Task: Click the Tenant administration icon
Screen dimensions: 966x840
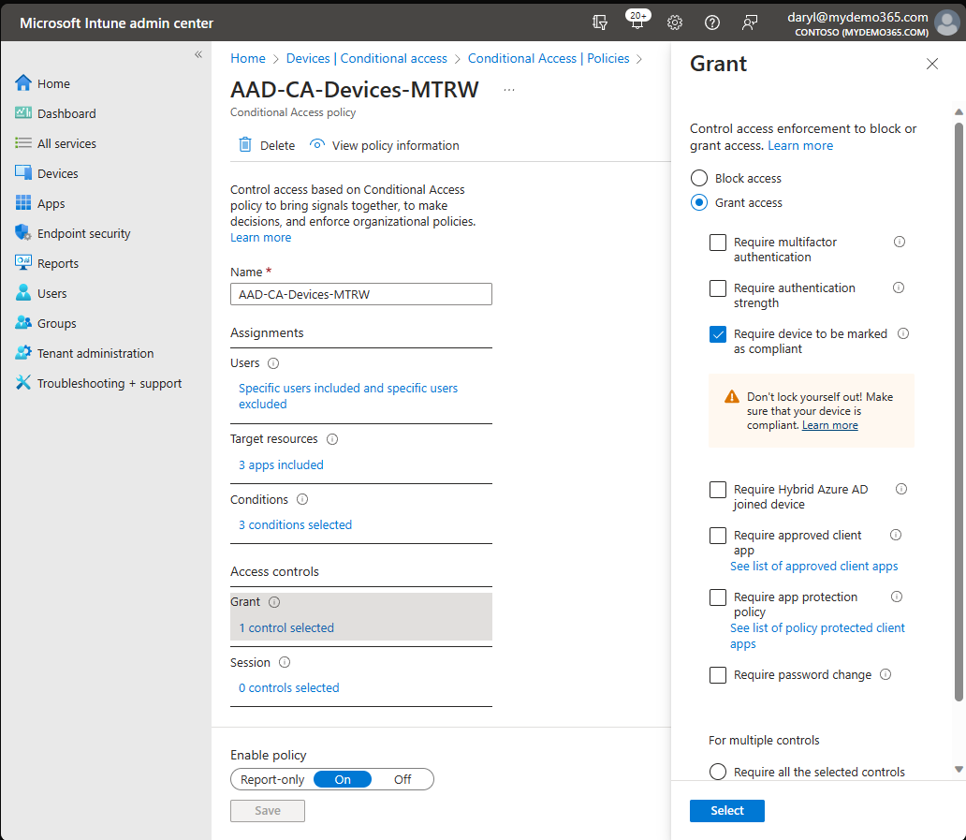Action: click(23, 352)
